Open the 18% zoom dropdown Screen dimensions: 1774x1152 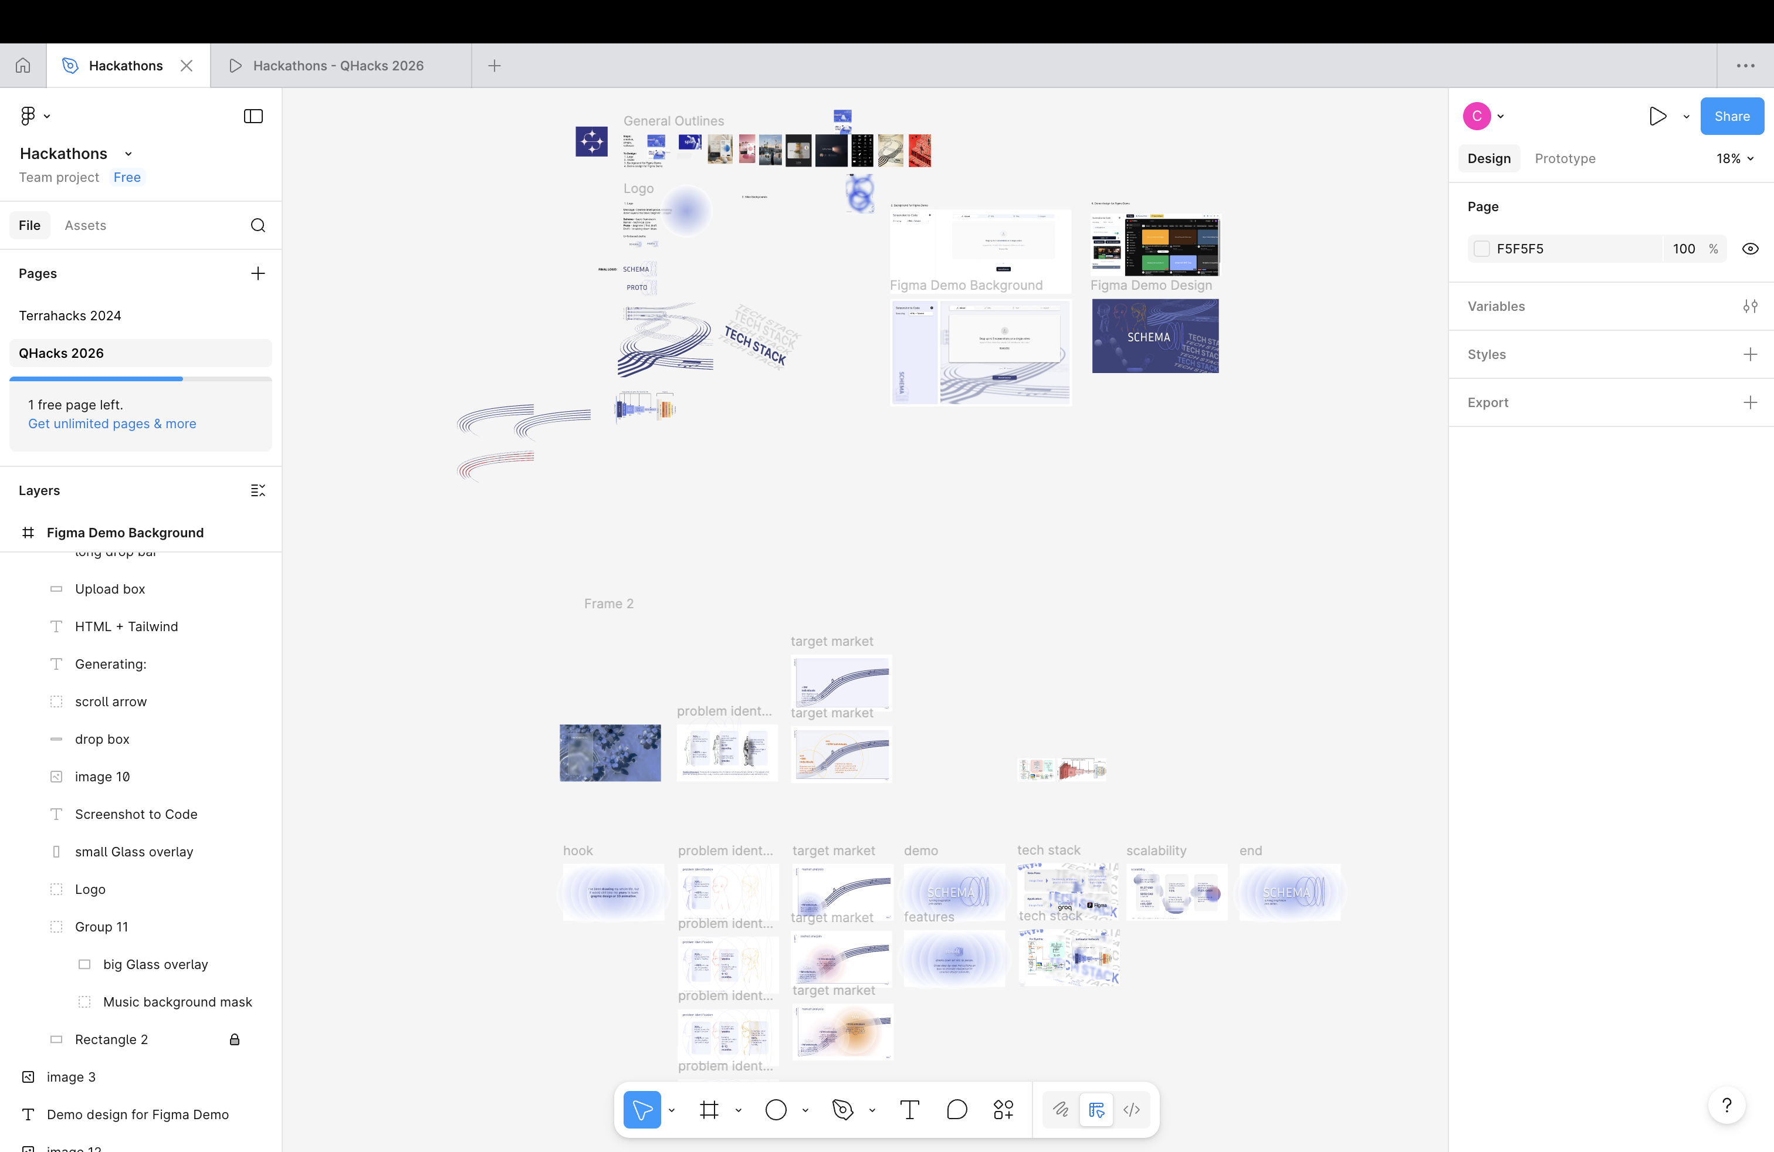(x=1735, y=159)
